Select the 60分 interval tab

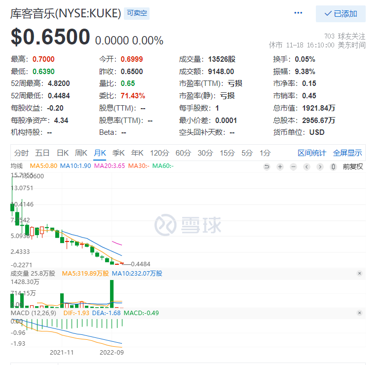183,153
